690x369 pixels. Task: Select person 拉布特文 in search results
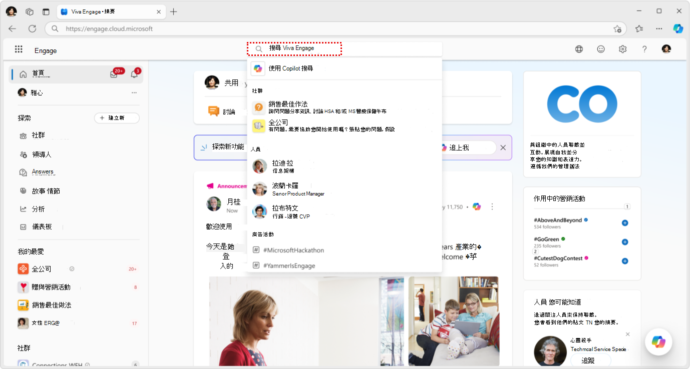[344, 211]
